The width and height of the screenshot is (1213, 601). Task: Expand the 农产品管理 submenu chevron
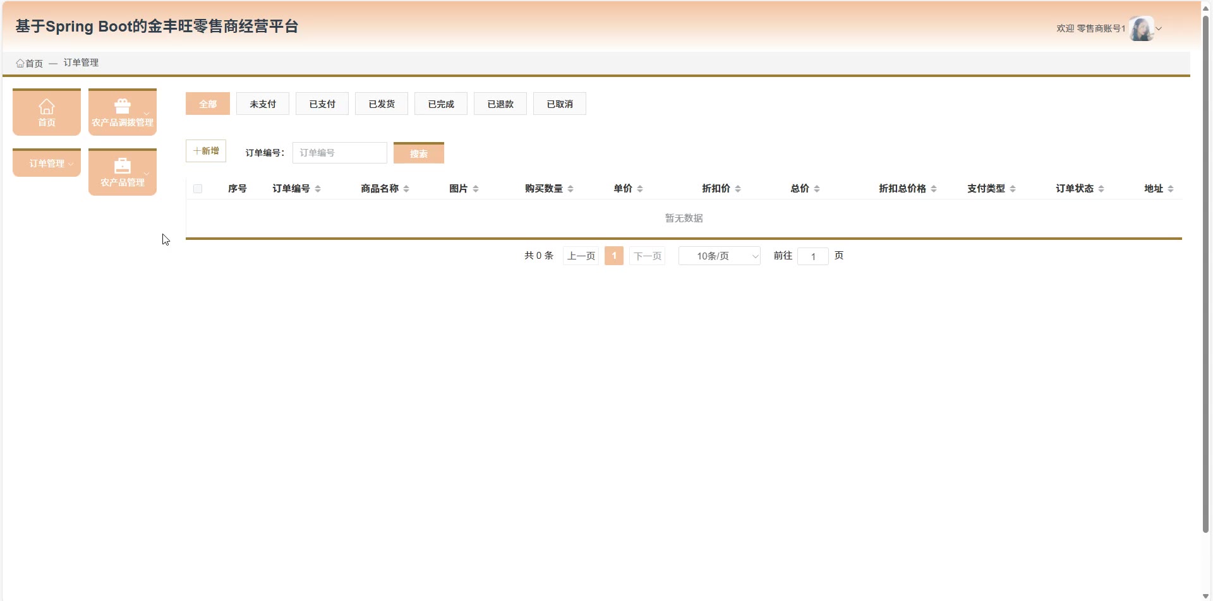pyautogui.click(x=147, y=174)
